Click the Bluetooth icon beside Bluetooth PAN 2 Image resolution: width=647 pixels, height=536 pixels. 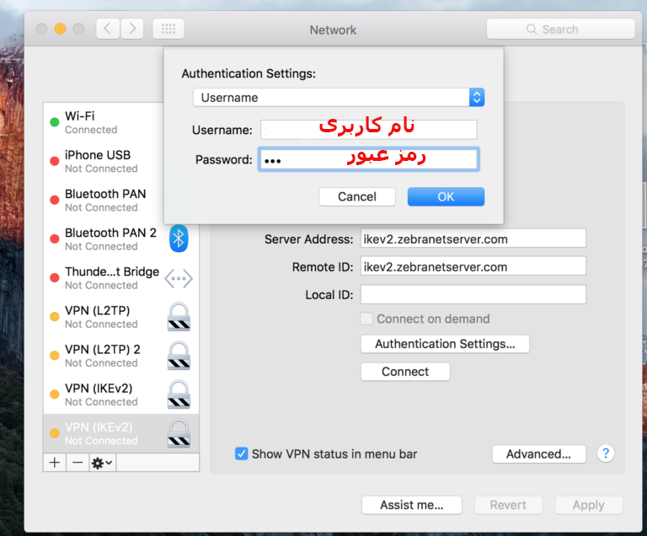178,239
